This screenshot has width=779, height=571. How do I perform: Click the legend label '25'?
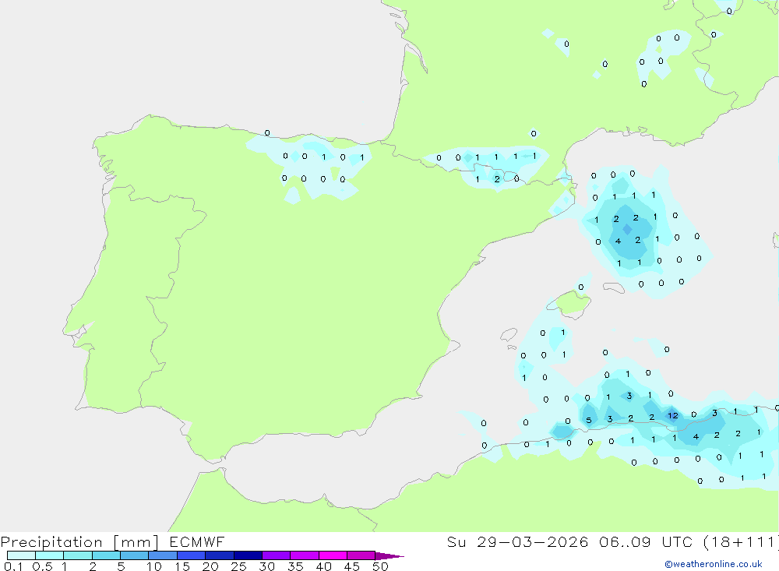click(238, 566)
